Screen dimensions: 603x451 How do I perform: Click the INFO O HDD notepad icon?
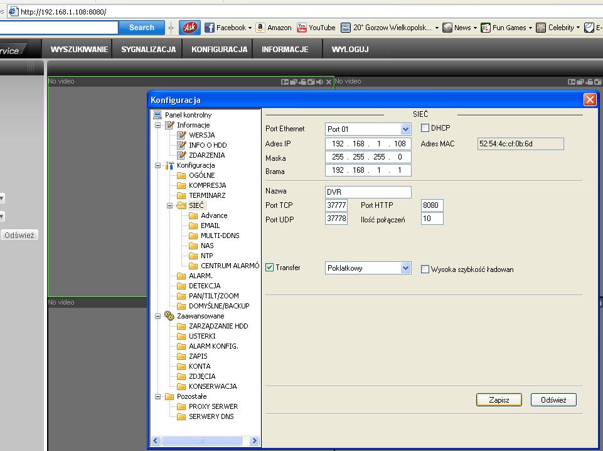point(181,145)
